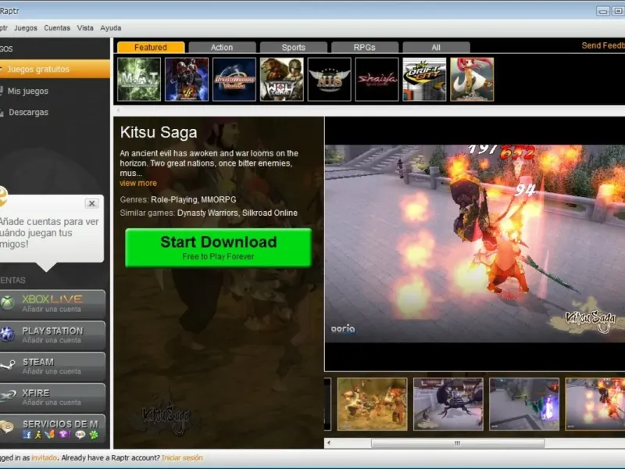Switch to the RPGs tab

tap(365, 48)
